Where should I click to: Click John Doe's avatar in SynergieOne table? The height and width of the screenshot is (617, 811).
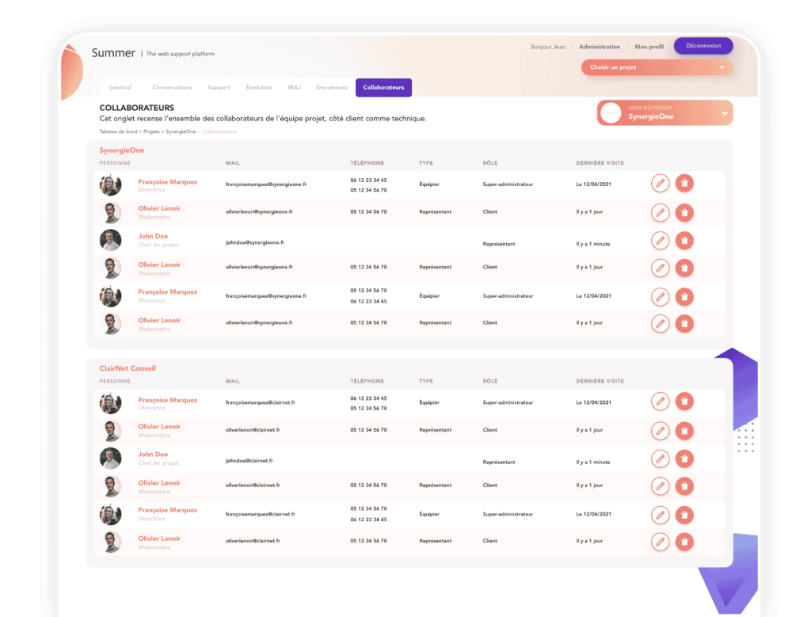(x=110, y=240)
